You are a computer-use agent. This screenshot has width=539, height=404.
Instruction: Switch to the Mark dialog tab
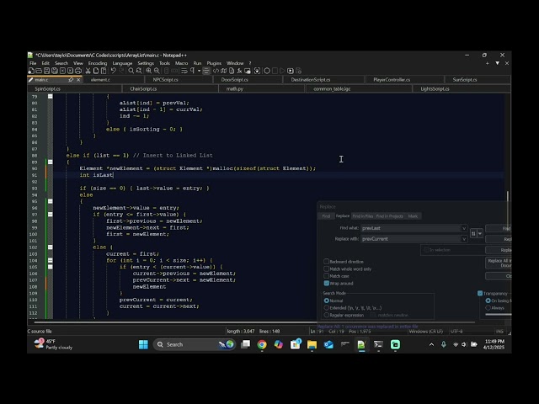click(413, 216)
